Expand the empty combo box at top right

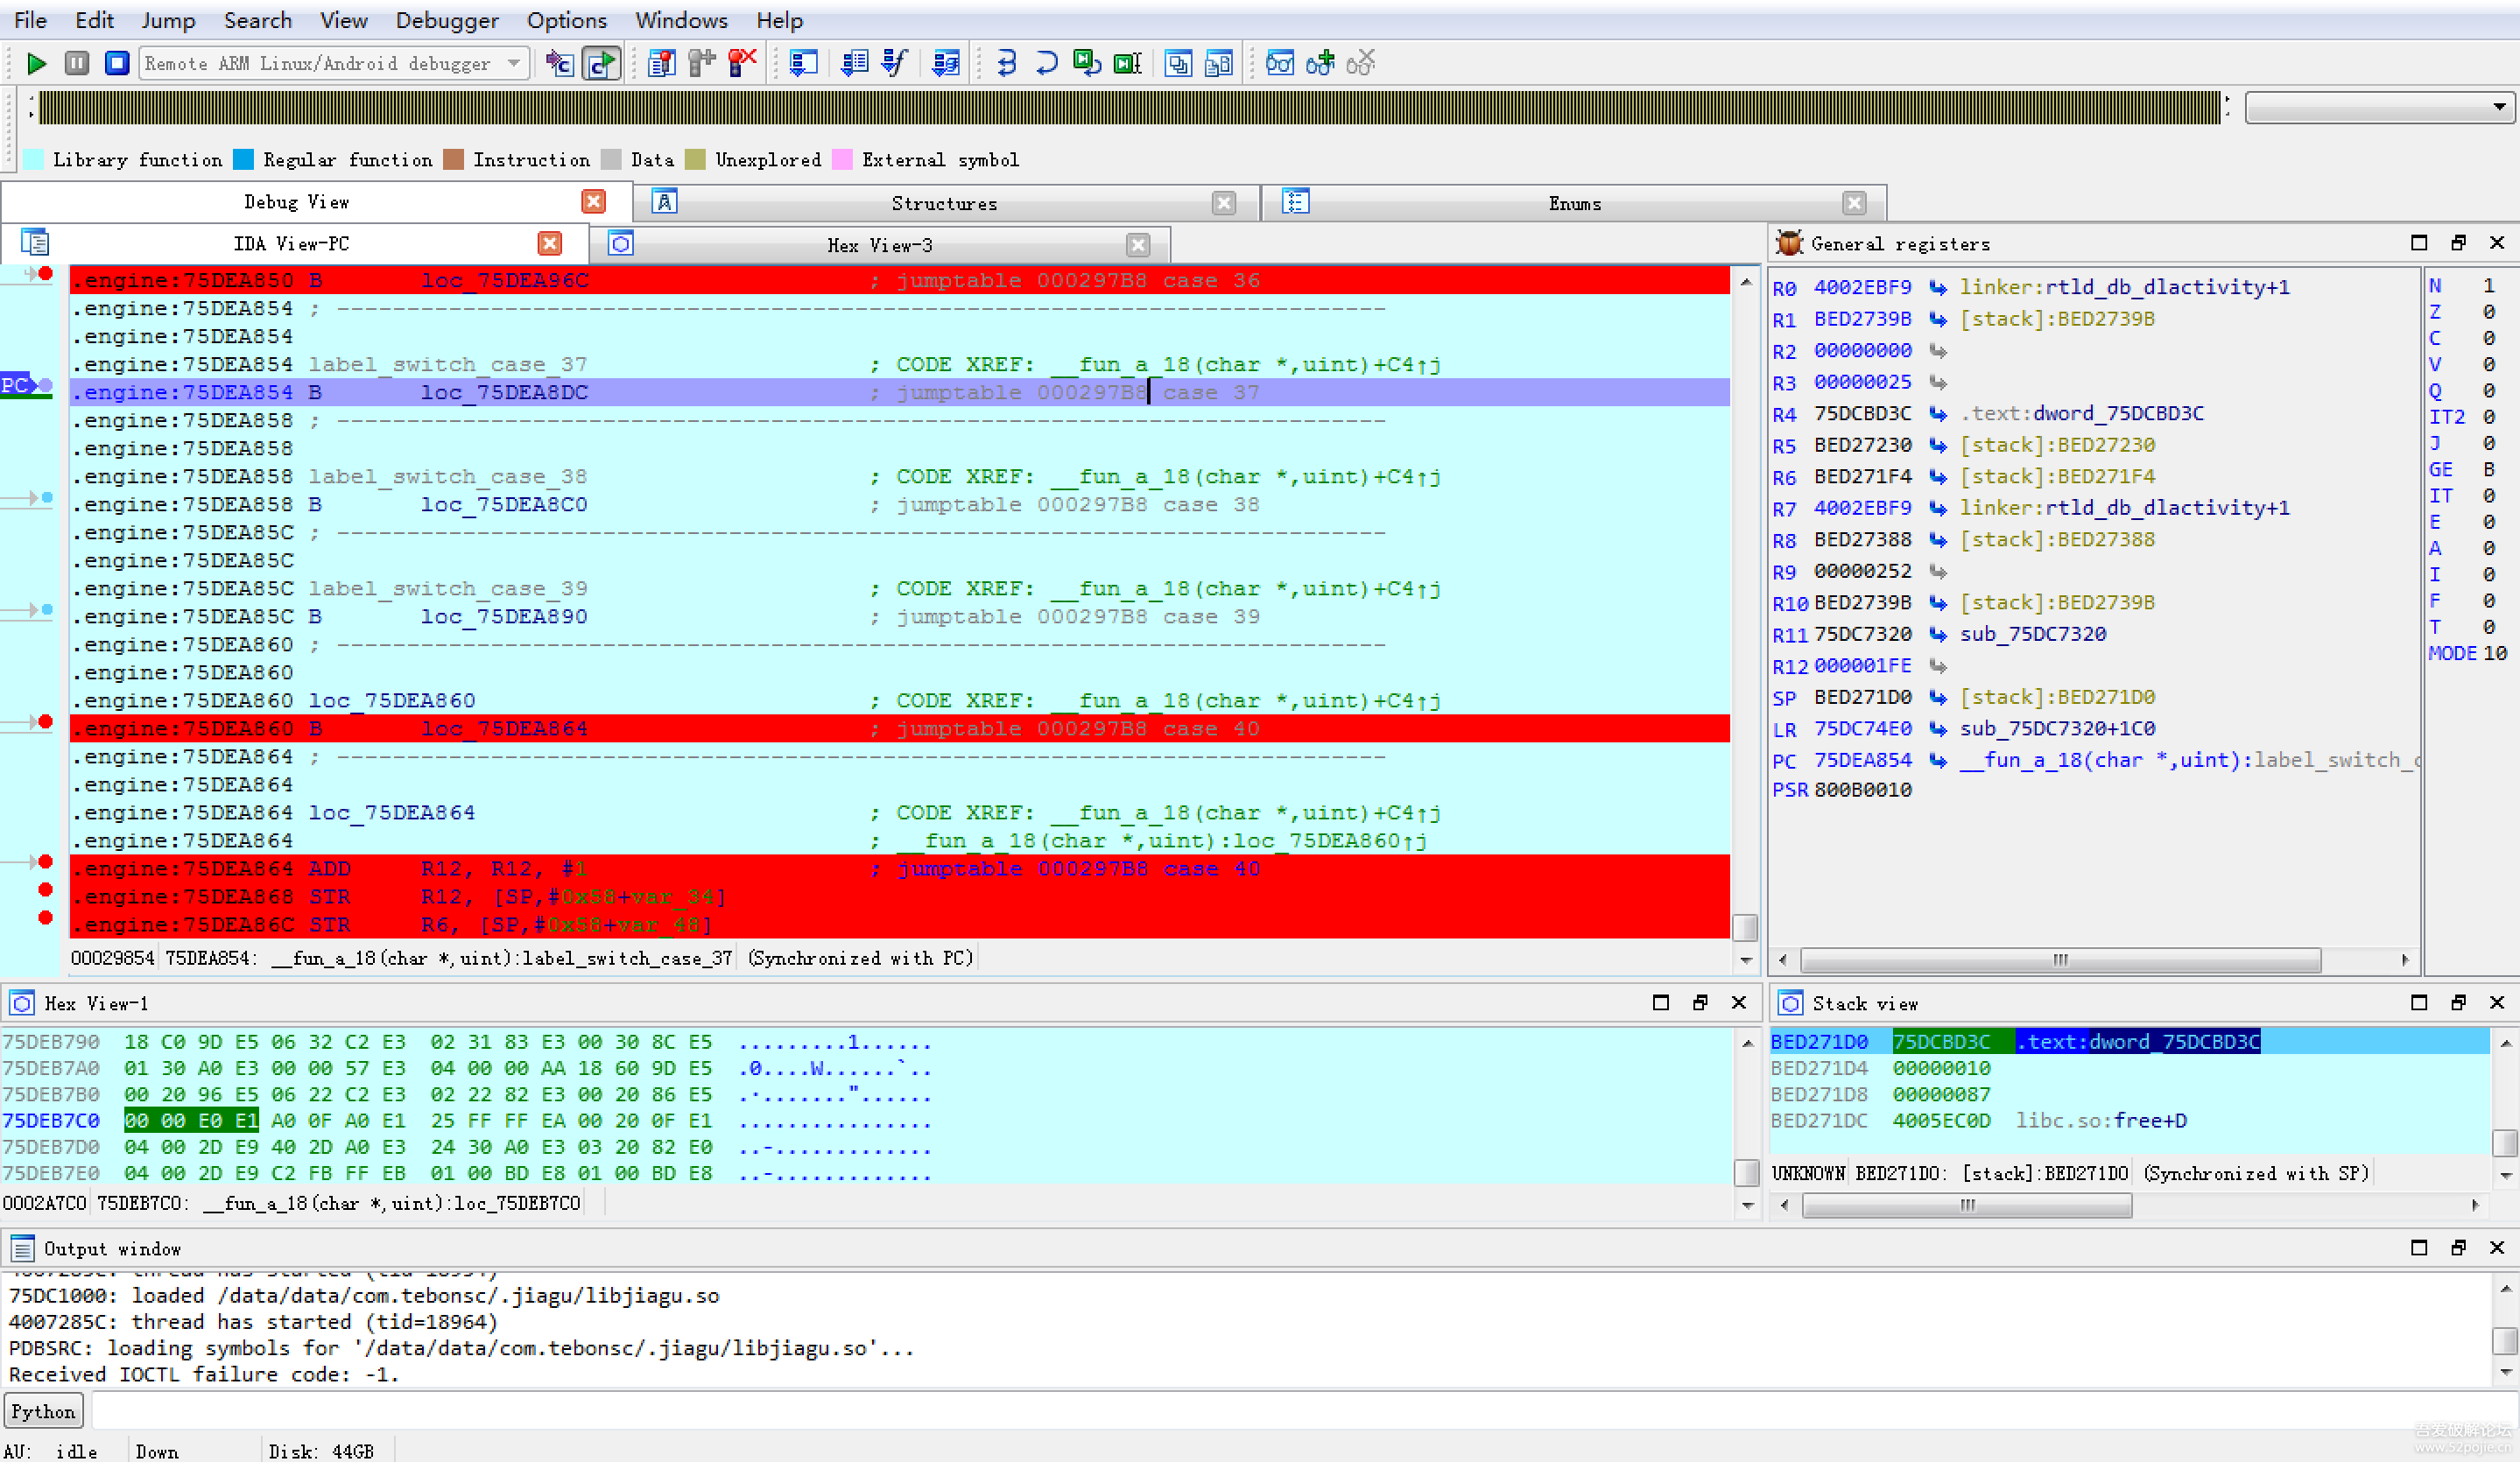[2498, 107]
